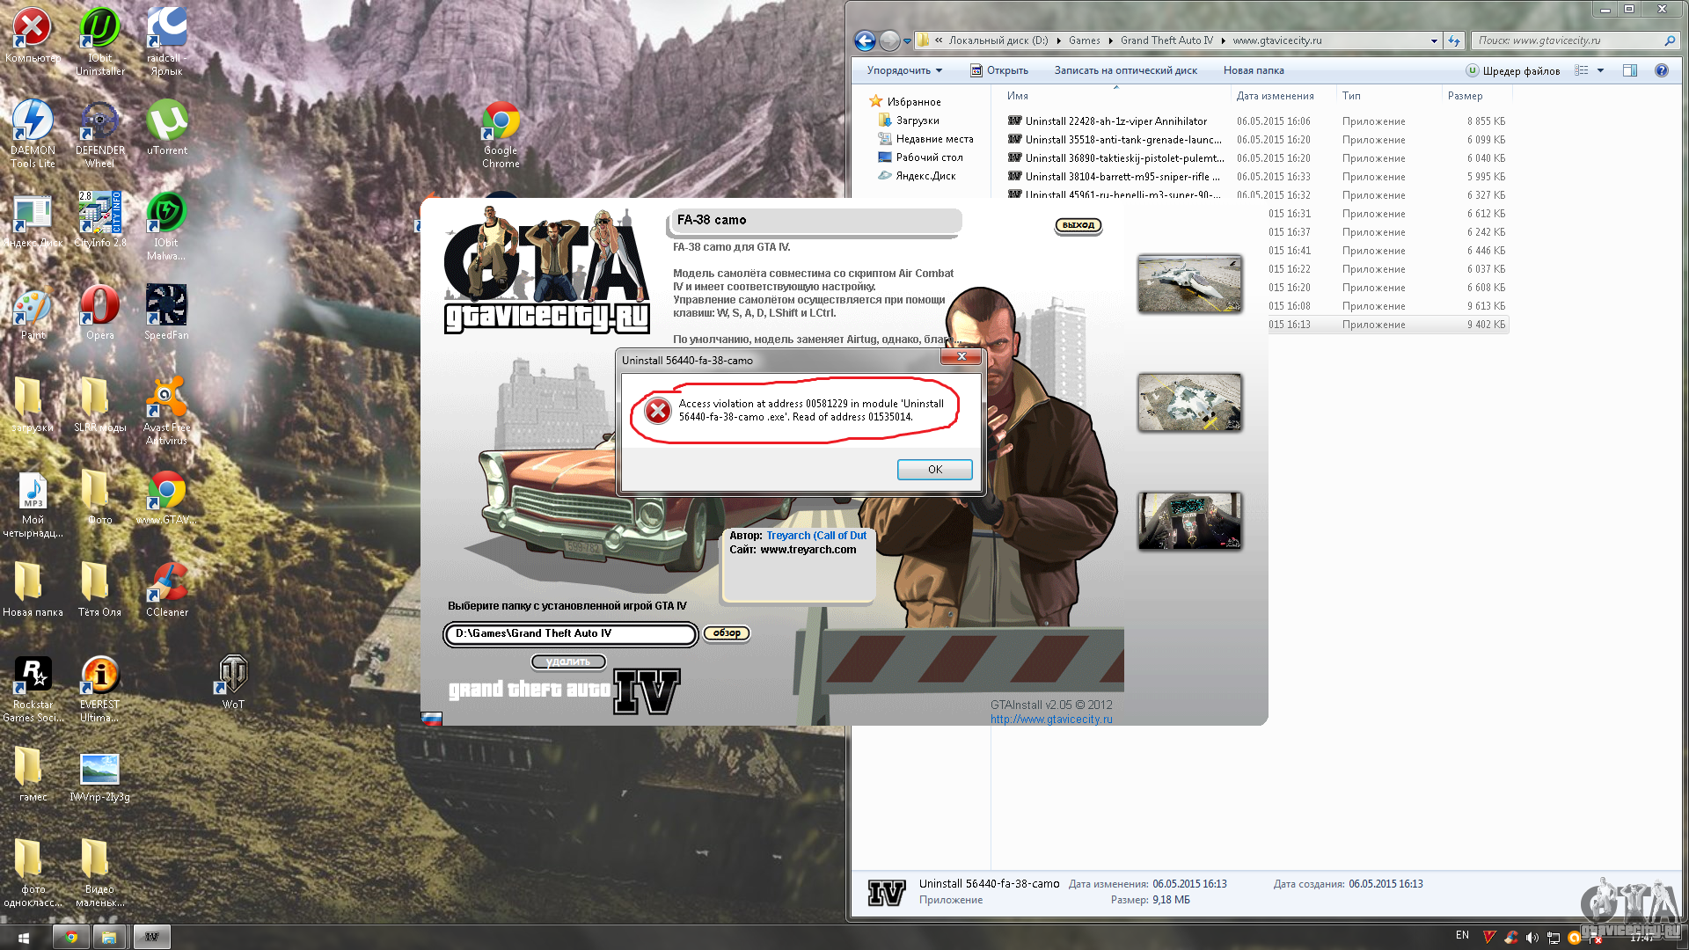
Task: Open recent pages dropdown beside Forward button
Action: (x=907, y=40)
